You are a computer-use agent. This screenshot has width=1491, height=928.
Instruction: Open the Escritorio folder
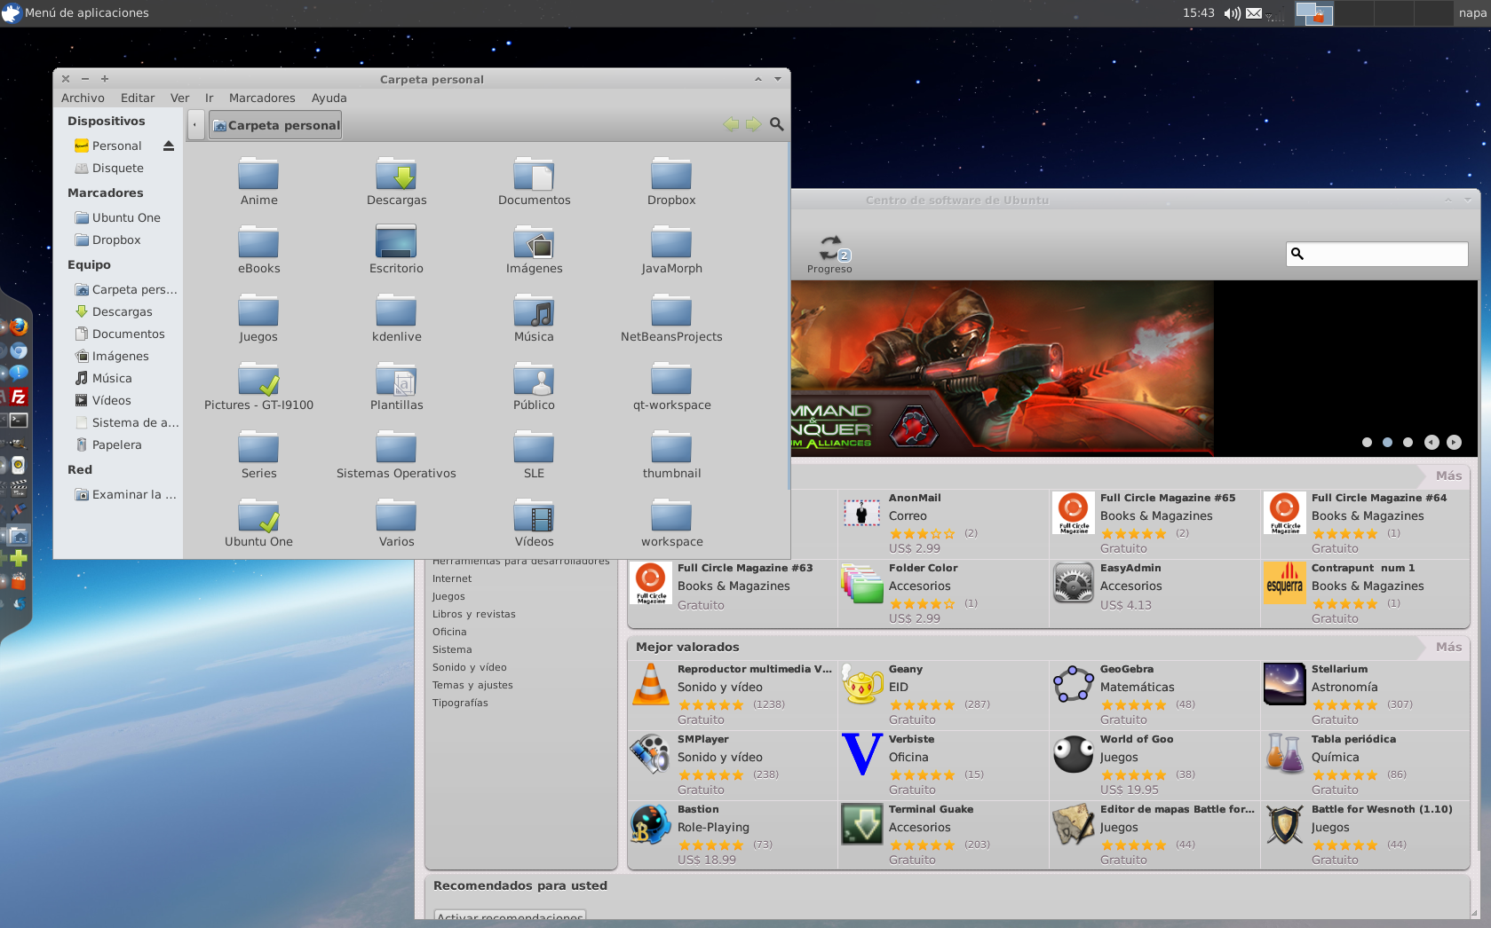396,249
